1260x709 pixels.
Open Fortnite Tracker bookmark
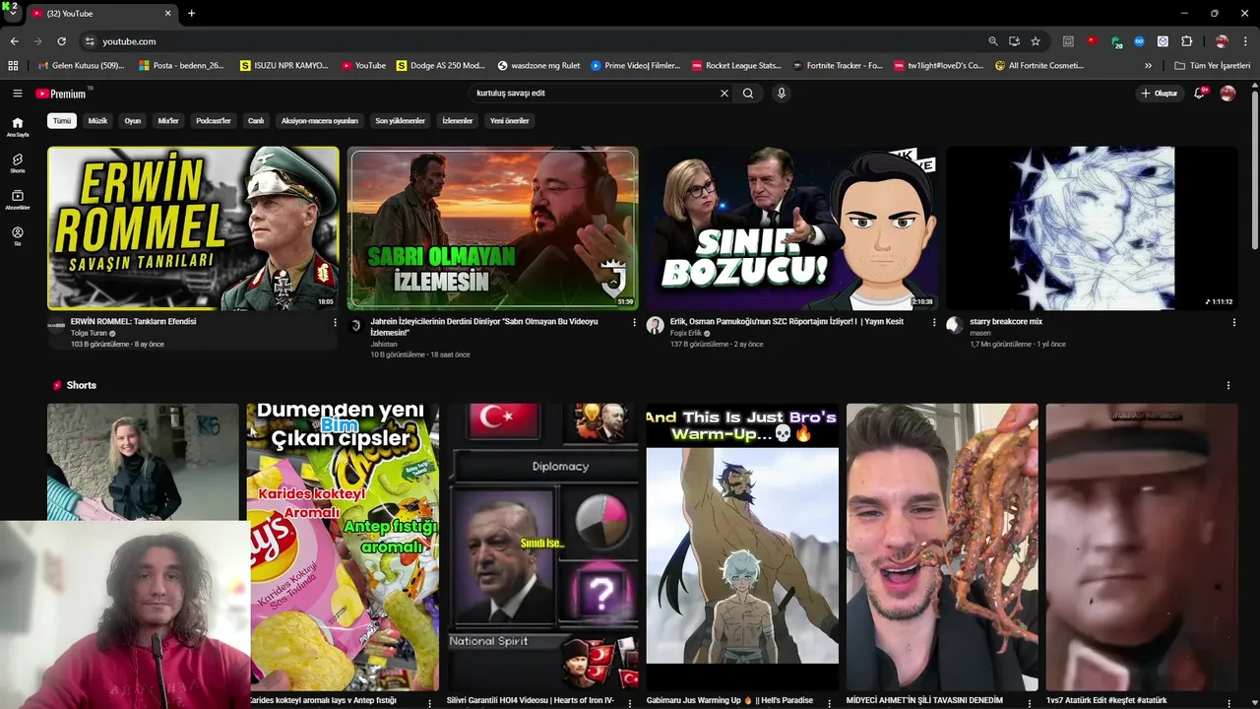coord(837,66)
